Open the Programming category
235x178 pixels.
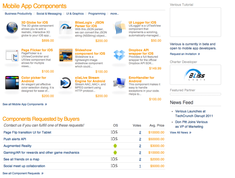[x=97, y=14]
